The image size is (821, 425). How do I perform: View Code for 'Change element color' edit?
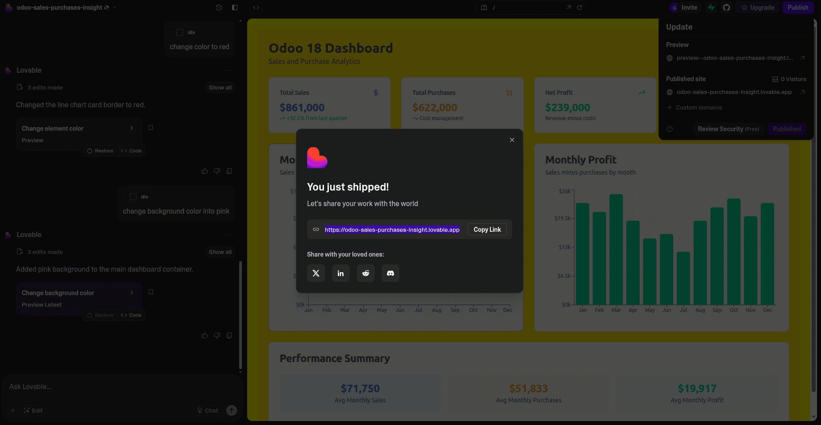point(131,151)
